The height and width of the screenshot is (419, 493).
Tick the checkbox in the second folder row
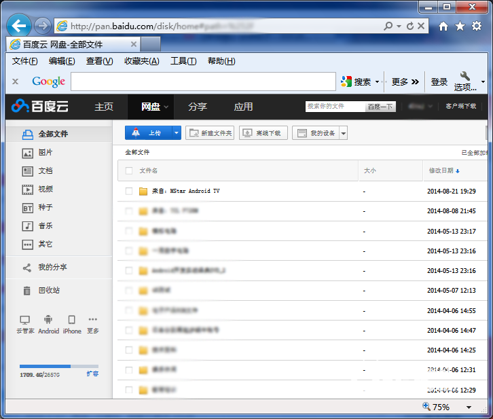click(x=129, y=211)
